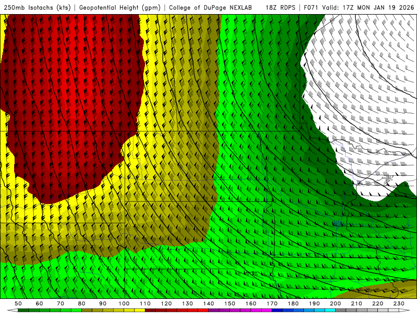417x313 pixels.
Task: Click the 70 label on the color scale
Action: click(x=60, y=304)
